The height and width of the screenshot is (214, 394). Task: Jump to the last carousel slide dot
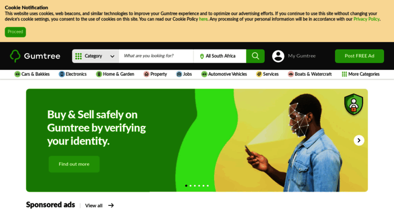click(207, 186)
